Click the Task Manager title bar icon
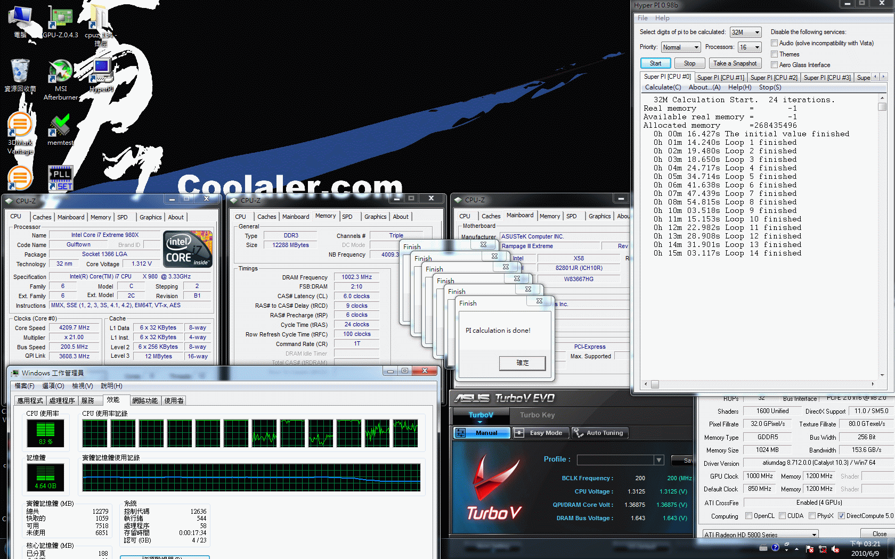 (x=15, y=373)
